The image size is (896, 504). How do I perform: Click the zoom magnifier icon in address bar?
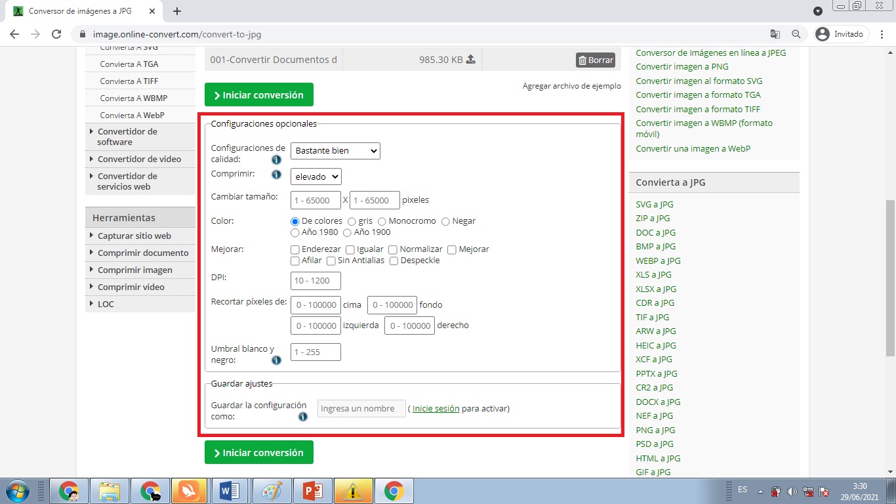[x=796, y=34]
